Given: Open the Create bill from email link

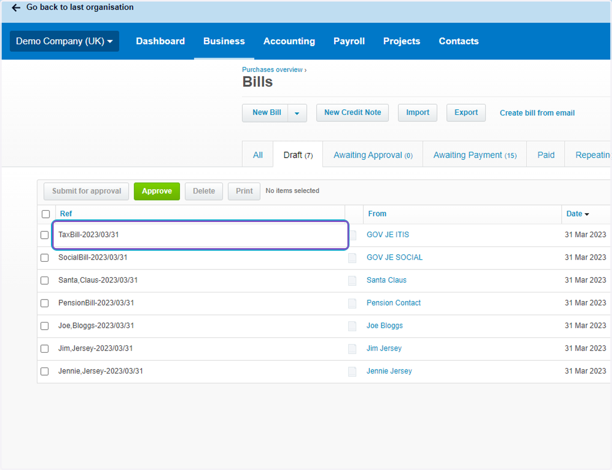Looking at the screenshot, I should tap(537, 113).
